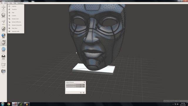Click the Print tool in the sidebar
The image size is (188, 106).
click(x=3, y=72)
